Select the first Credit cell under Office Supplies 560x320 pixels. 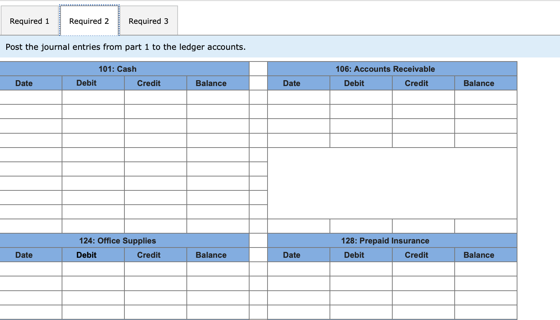point(155,269)
